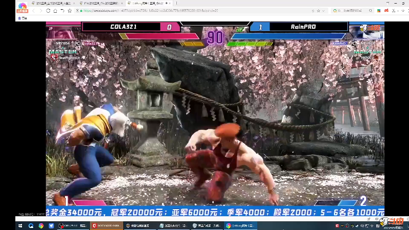Switch to the third taskbar window button

140,225
